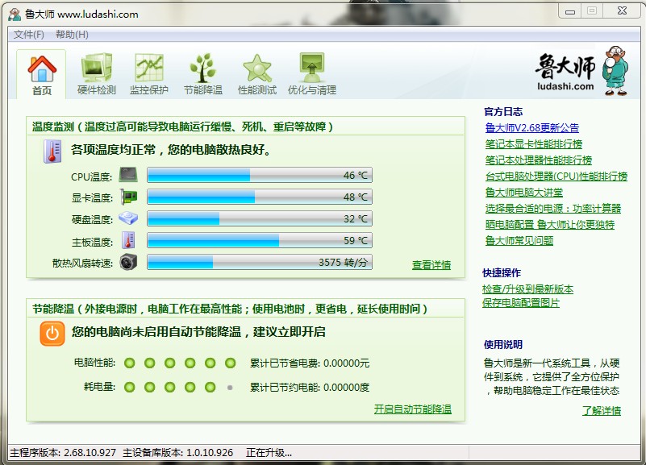Click 累计已节省电费: 0.00000元 text
The height and width of the screenshot is (465, 646).
(x=310, y=363)
